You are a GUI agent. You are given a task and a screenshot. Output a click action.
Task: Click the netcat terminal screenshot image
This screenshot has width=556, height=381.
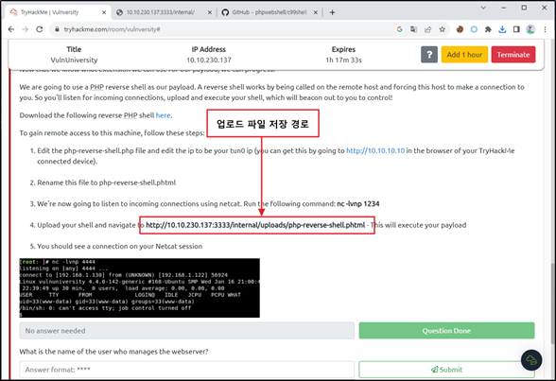tap(139, 287)
